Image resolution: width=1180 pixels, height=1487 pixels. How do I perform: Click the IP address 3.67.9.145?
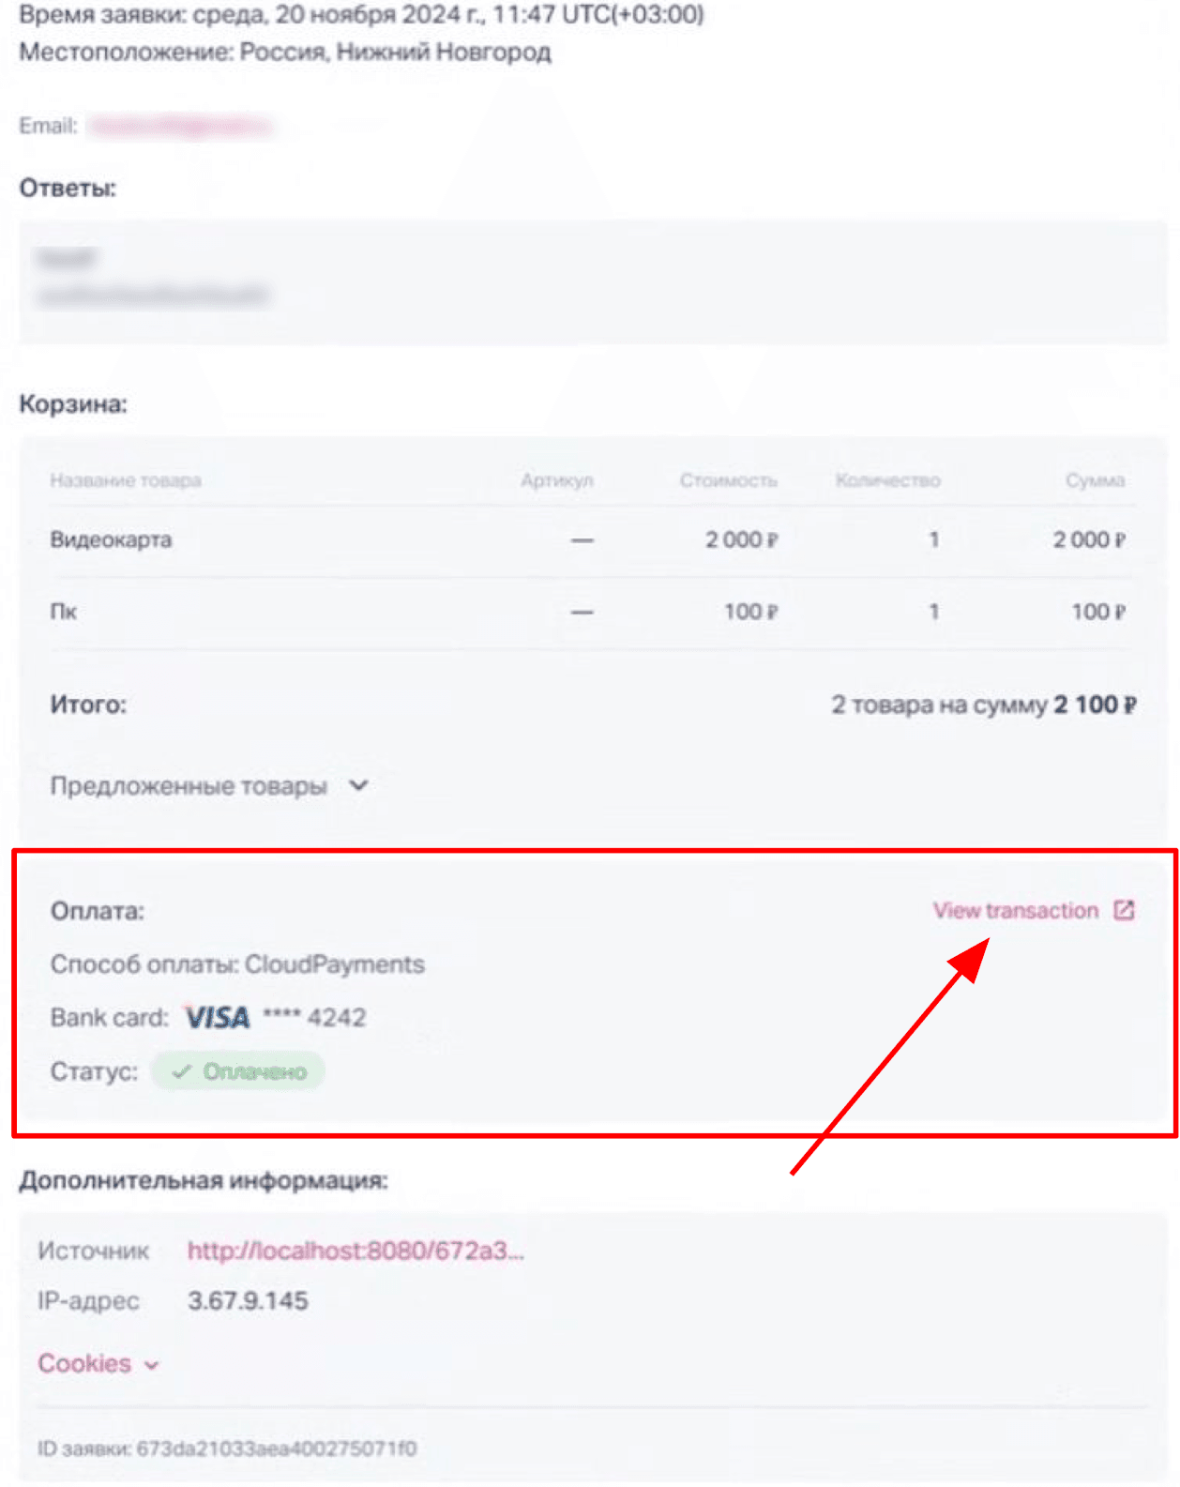(248, 1301)
